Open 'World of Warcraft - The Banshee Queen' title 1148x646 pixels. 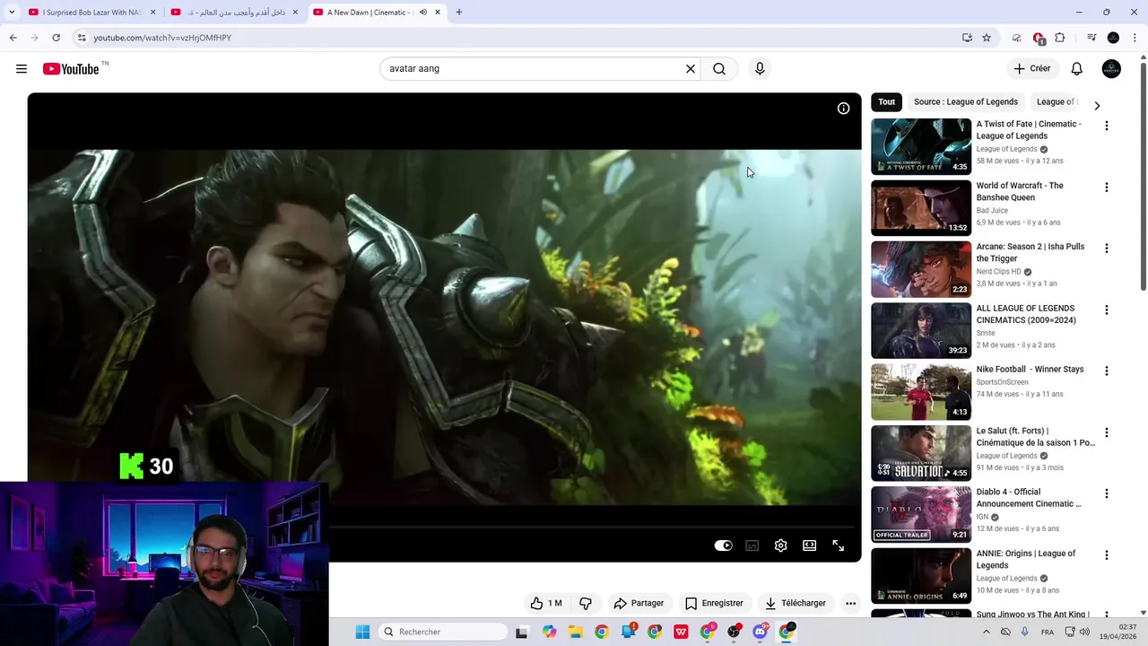coord(1020,192)
